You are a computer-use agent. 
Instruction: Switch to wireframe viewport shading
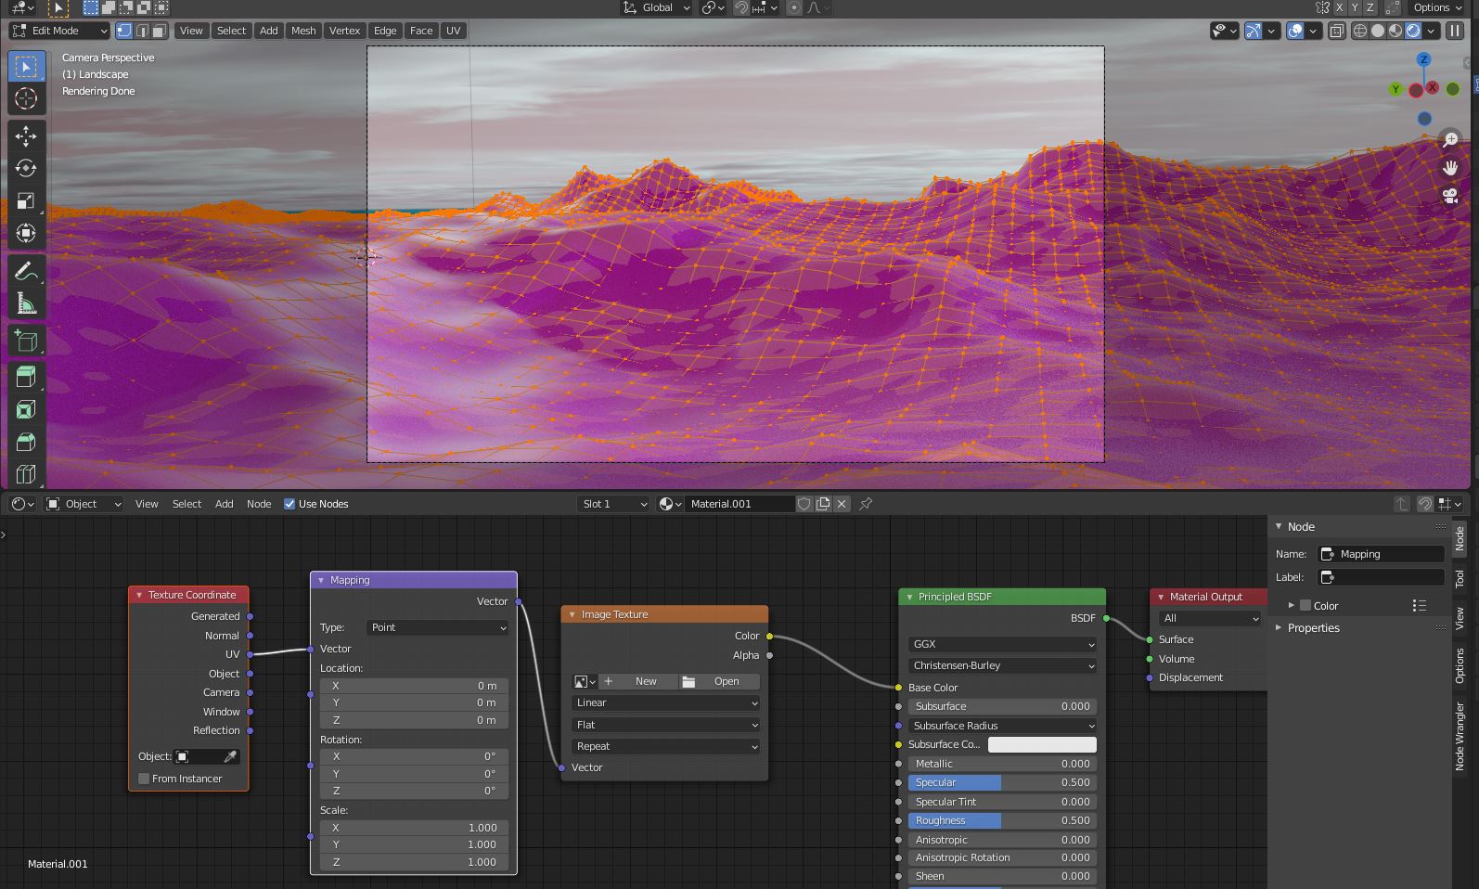[1360, 31]
